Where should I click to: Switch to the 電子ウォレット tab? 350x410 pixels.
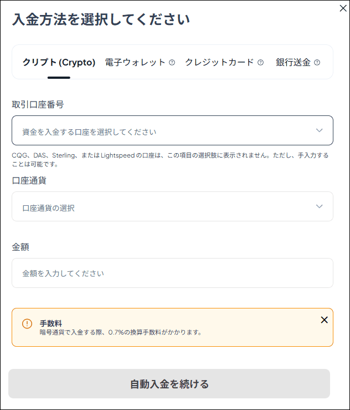(135, 63)
